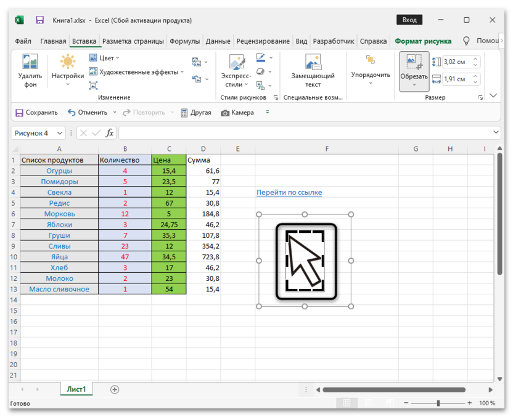This screenshot has height=417, width=513.
Task: Open the Формулы ribbon tab
Action: (184, 41)
